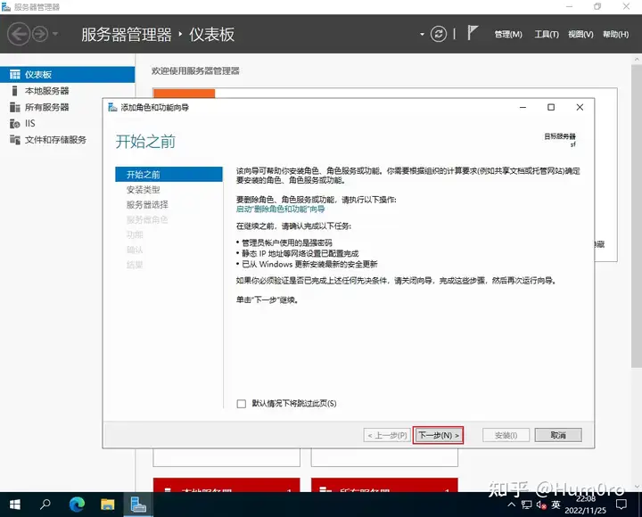Click the 本地服务器 red tile in dashboard

click(226, 485)
